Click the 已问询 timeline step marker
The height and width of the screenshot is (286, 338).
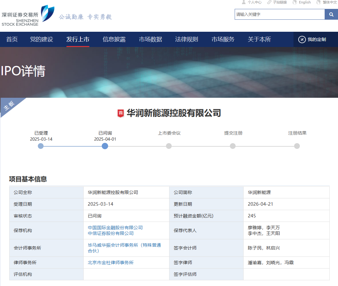105,146
